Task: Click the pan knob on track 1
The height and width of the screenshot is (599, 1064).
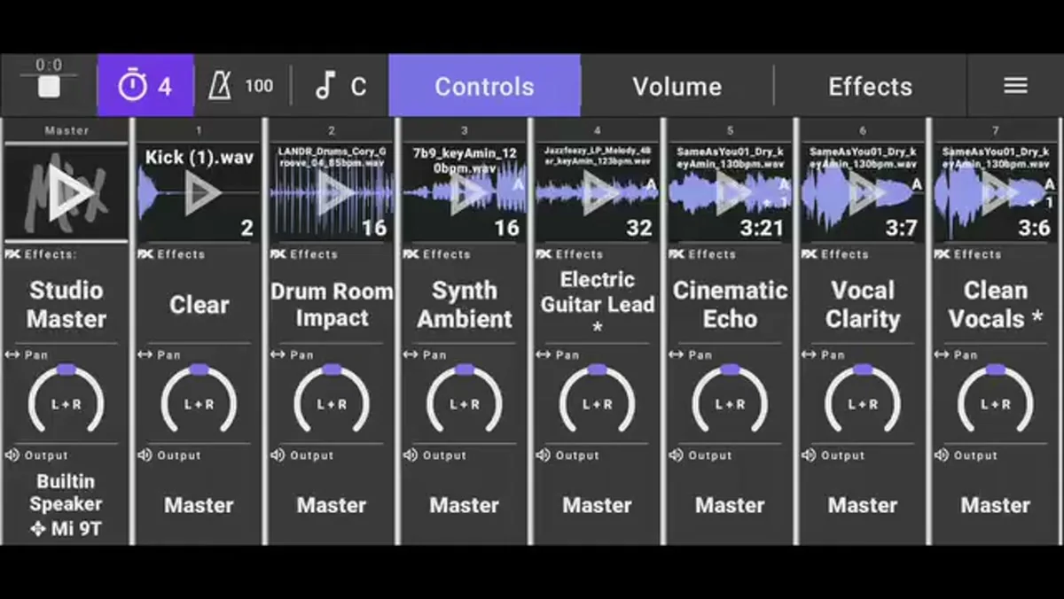Action: tap(199, 399)
